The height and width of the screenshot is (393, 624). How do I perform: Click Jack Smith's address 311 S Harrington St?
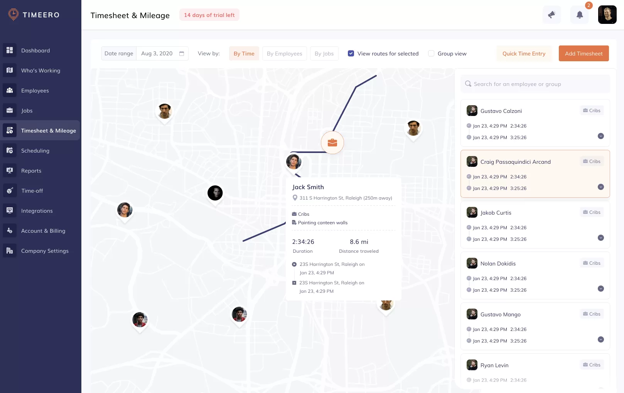point(346,198)
